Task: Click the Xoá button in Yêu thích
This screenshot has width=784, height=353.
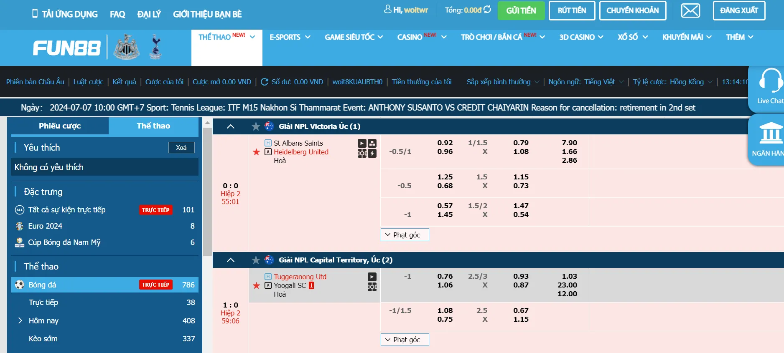Action: (x=181, y=147)
